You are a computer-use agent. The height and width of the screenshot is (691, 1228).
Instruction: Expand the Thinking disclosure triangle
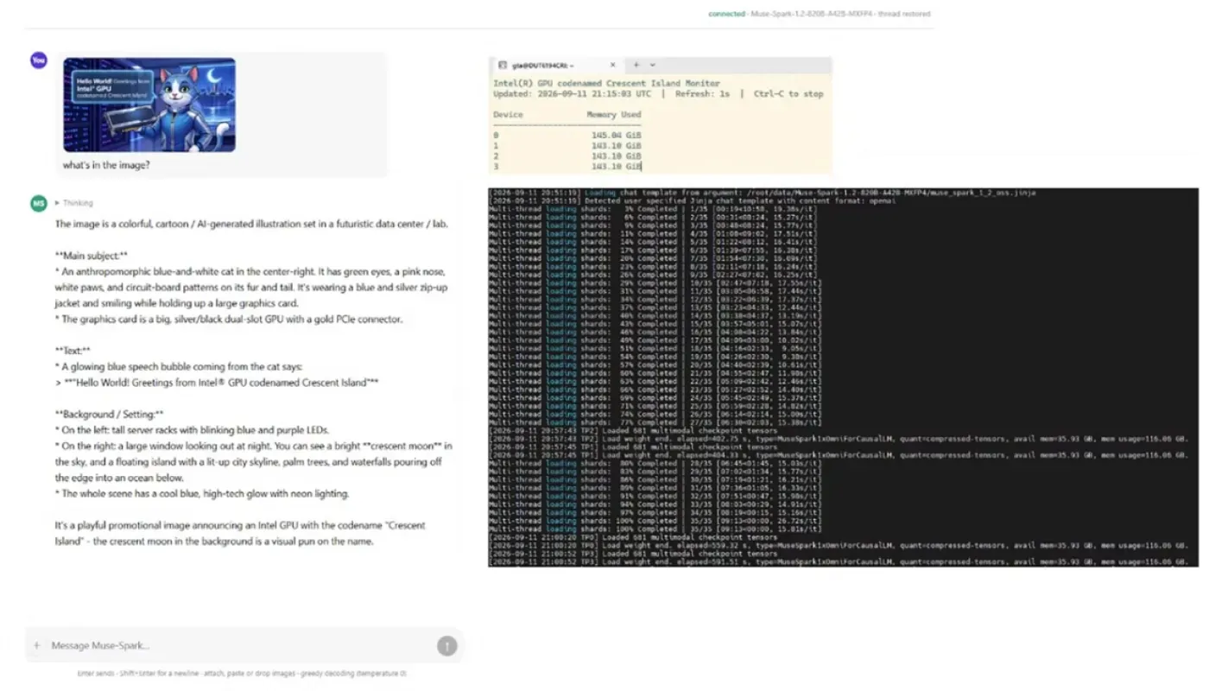pos(57,203)
